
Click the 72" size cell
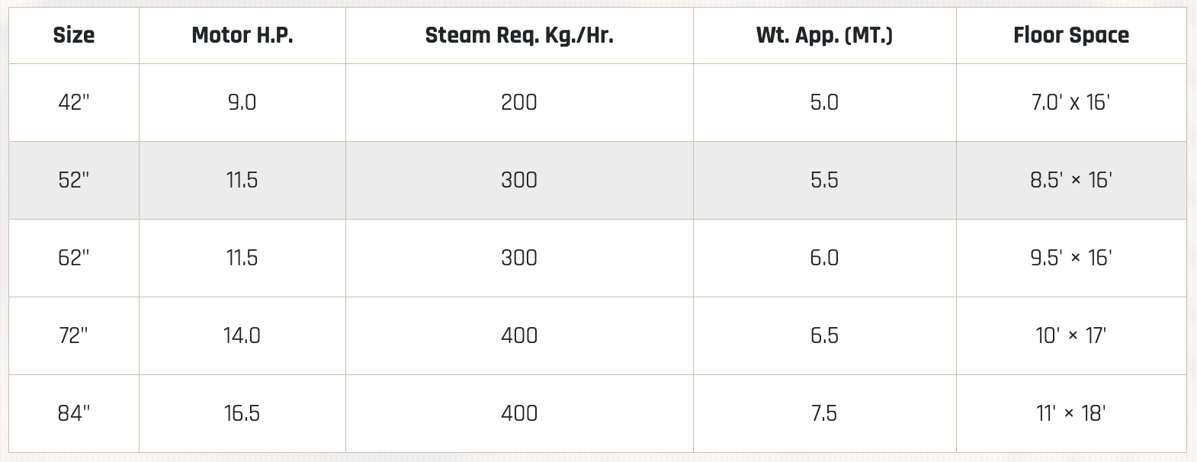[x=74, y=335]
